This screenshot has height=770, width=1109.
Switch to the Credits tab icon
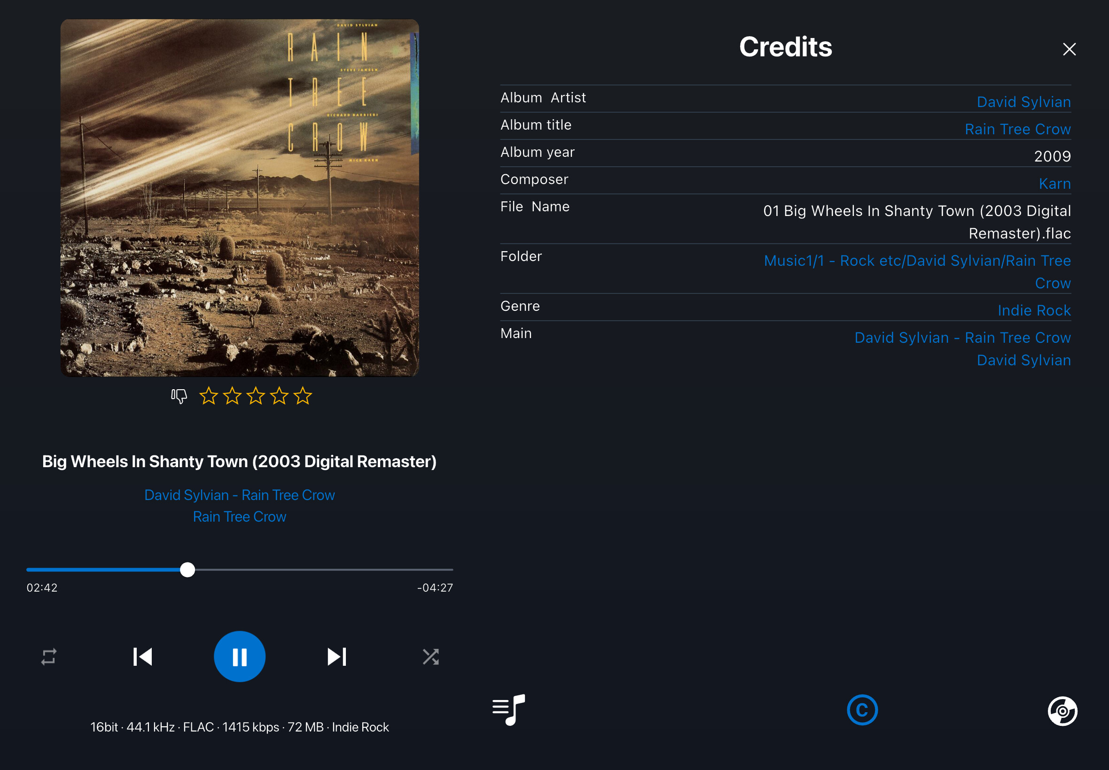point(862,710)
